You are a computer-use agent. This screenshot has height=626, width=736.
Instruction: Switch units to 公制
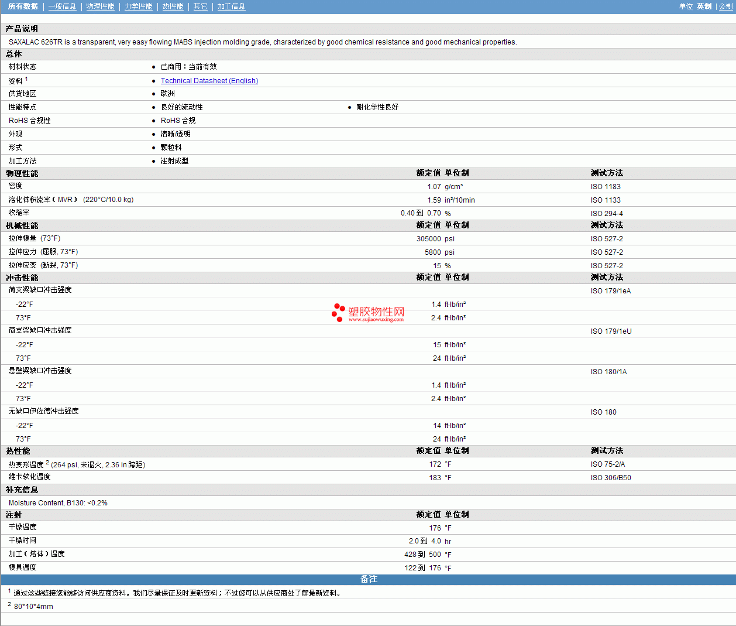[x=725, y=6]
